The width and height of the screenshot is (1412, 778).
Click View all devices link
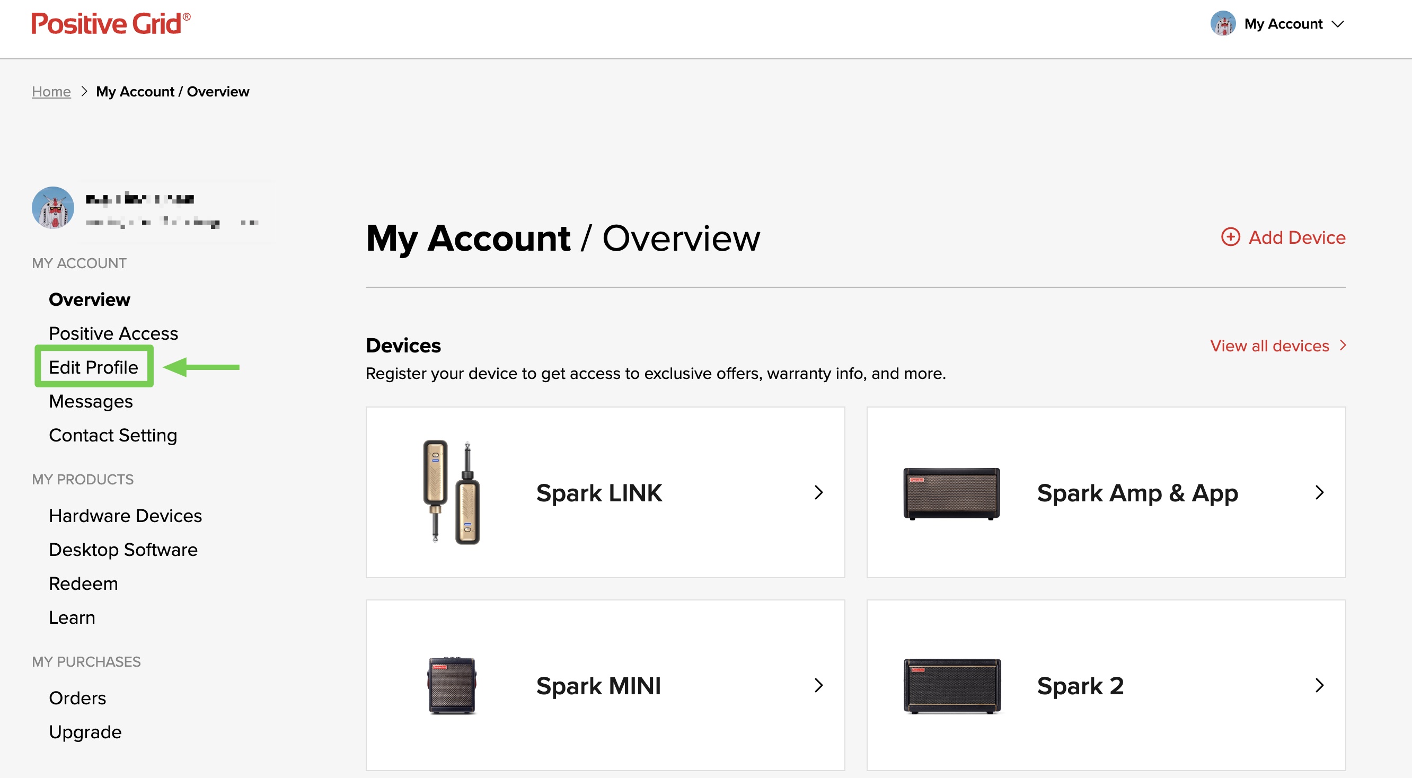[x=1269, y=346]
